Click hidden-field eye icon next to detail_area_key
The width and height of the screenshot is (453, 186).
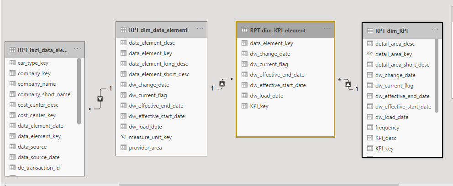click(370, 54)
